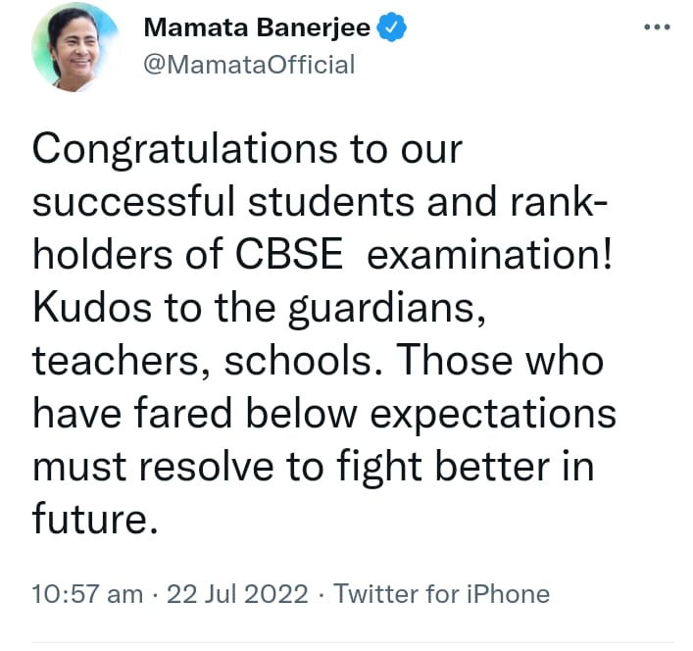Screen dimensions: 693x651
Task: Click the word examination! in the tweet
Action: 490,255
